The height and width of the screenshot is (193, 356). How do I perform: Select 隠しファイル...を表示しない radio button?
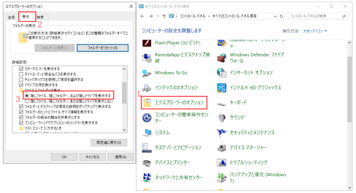click(27, 101)
